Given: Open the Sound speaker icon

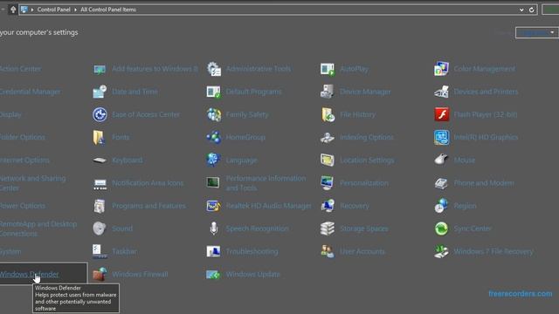Looking at the screenshot, I should click(x=100, y=229).
